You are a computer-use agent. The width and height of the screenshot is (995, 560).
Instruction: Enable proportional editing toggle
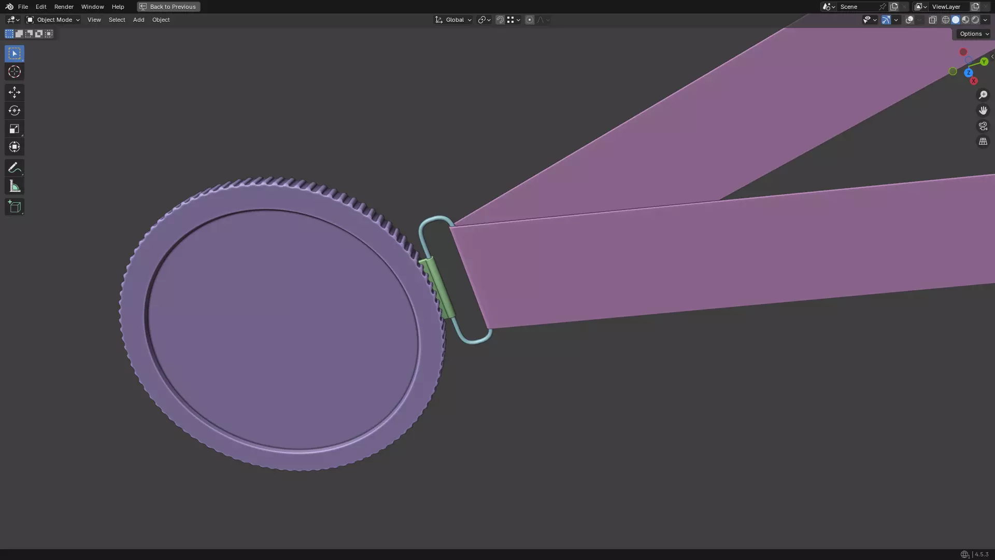(x=529, y=20)
